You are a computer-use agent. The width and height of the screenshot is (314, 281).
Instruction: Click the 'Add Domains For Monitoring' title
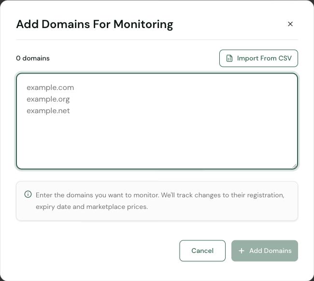click(95, 24)
